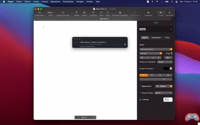
Task: Open the Insérer toolbar icon
Action: point(77,12)
